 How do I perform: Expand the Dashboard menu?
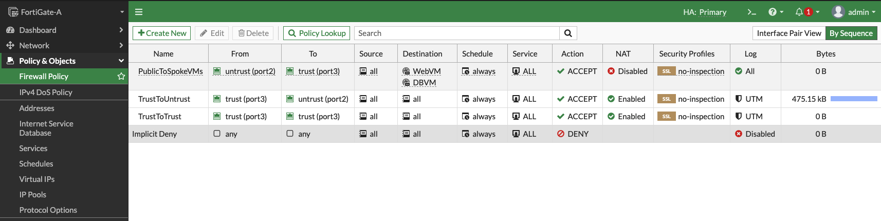click(64, 30)
